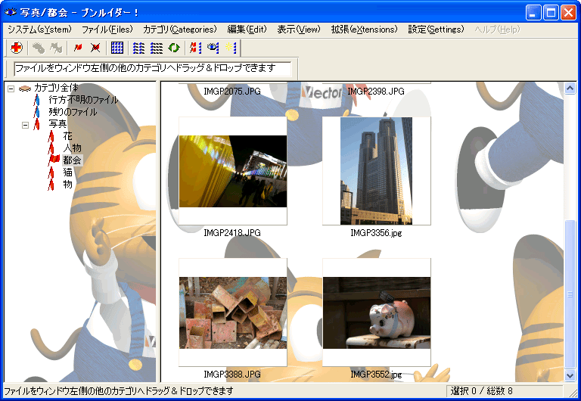Select the 猫 subcategory
The image size is (581, 401).
coord(67,172)
